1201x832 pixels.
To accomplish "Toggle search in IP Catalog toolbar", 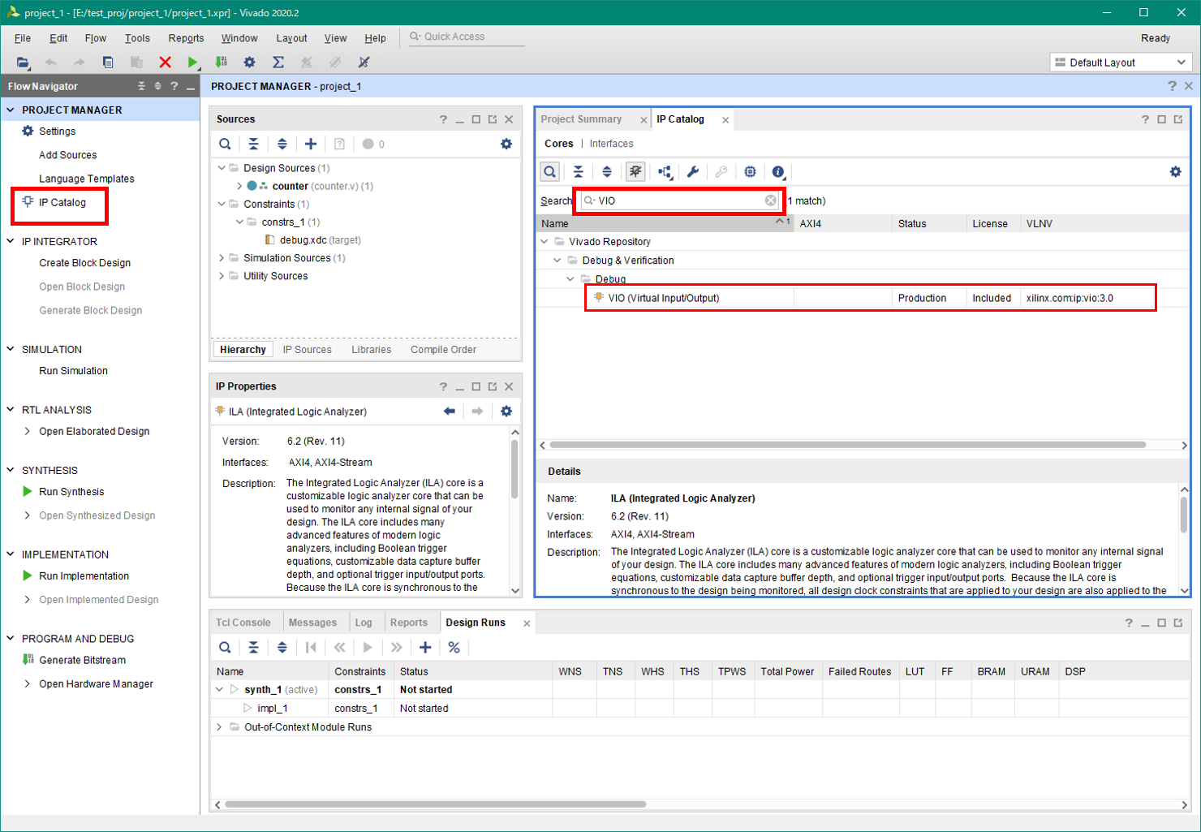I will [x=550, y=171].
